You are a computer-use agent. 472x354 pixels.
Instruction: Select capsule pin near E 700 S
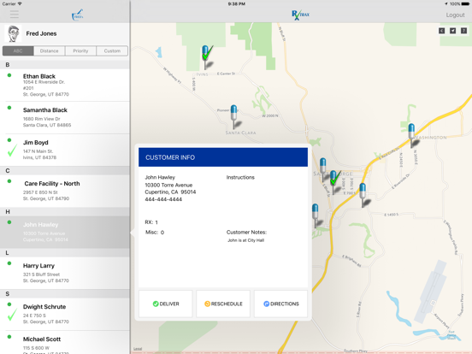[363, 194]
